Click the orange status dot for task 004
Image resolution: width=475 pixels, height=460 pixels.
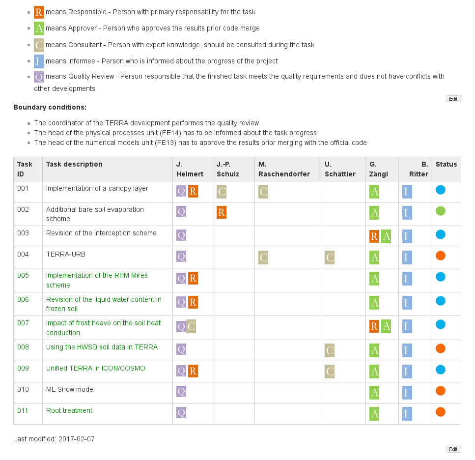[441, 256]
